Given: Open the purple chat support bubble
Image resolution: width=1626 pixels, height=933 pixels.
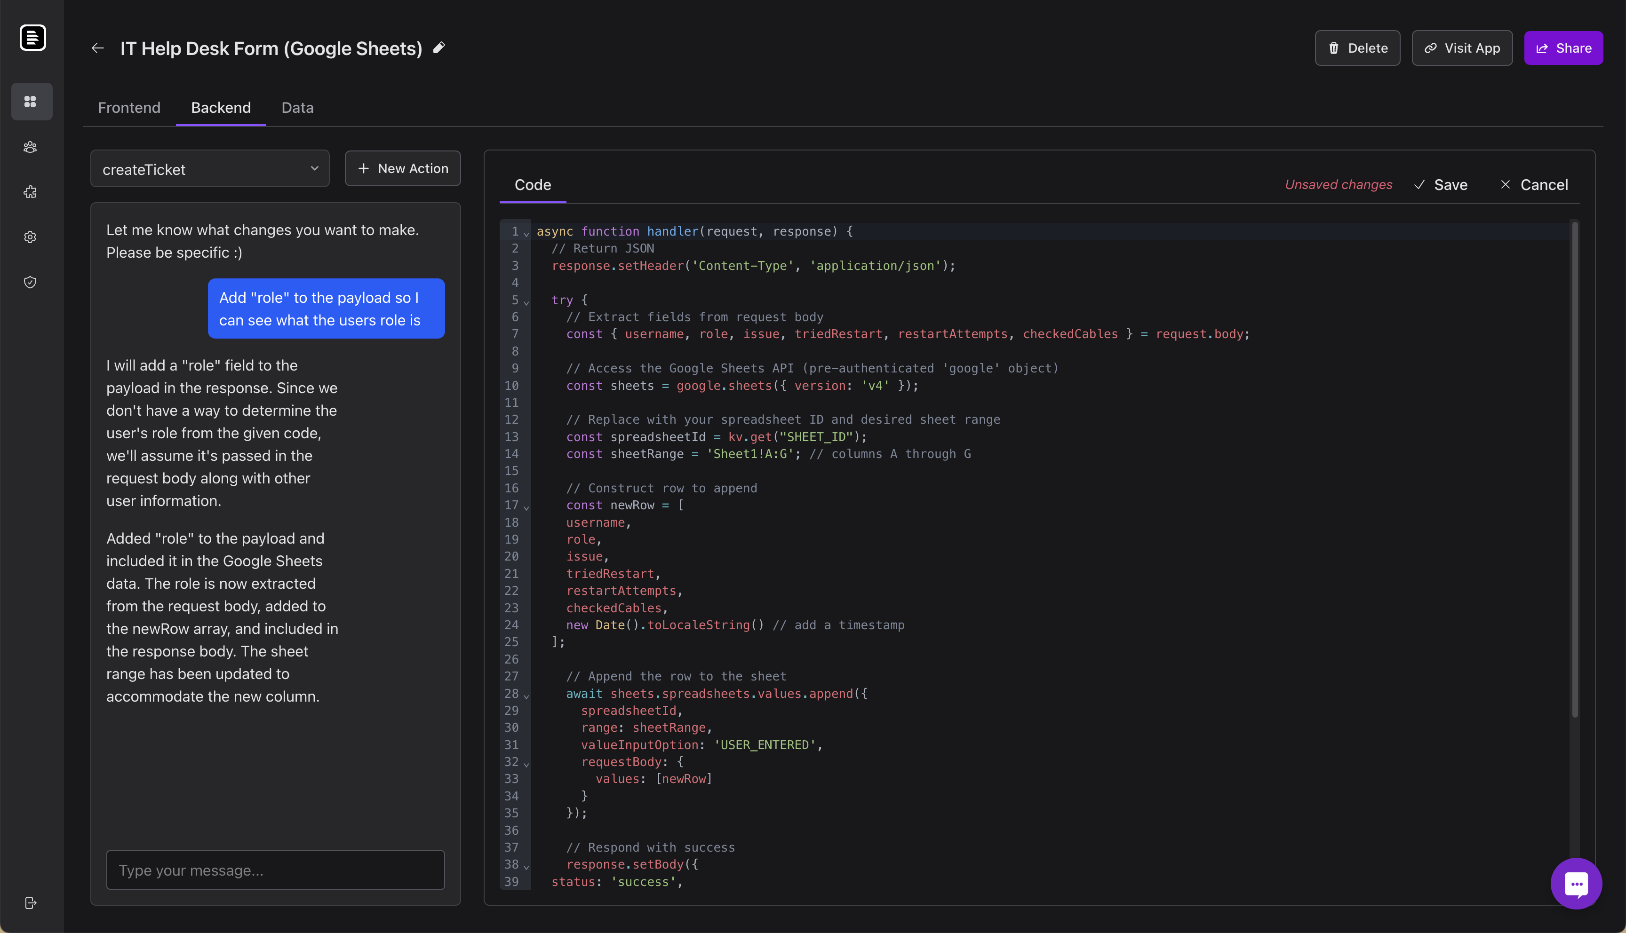Looking at the screenshot, I should [x=1575, y=883].
